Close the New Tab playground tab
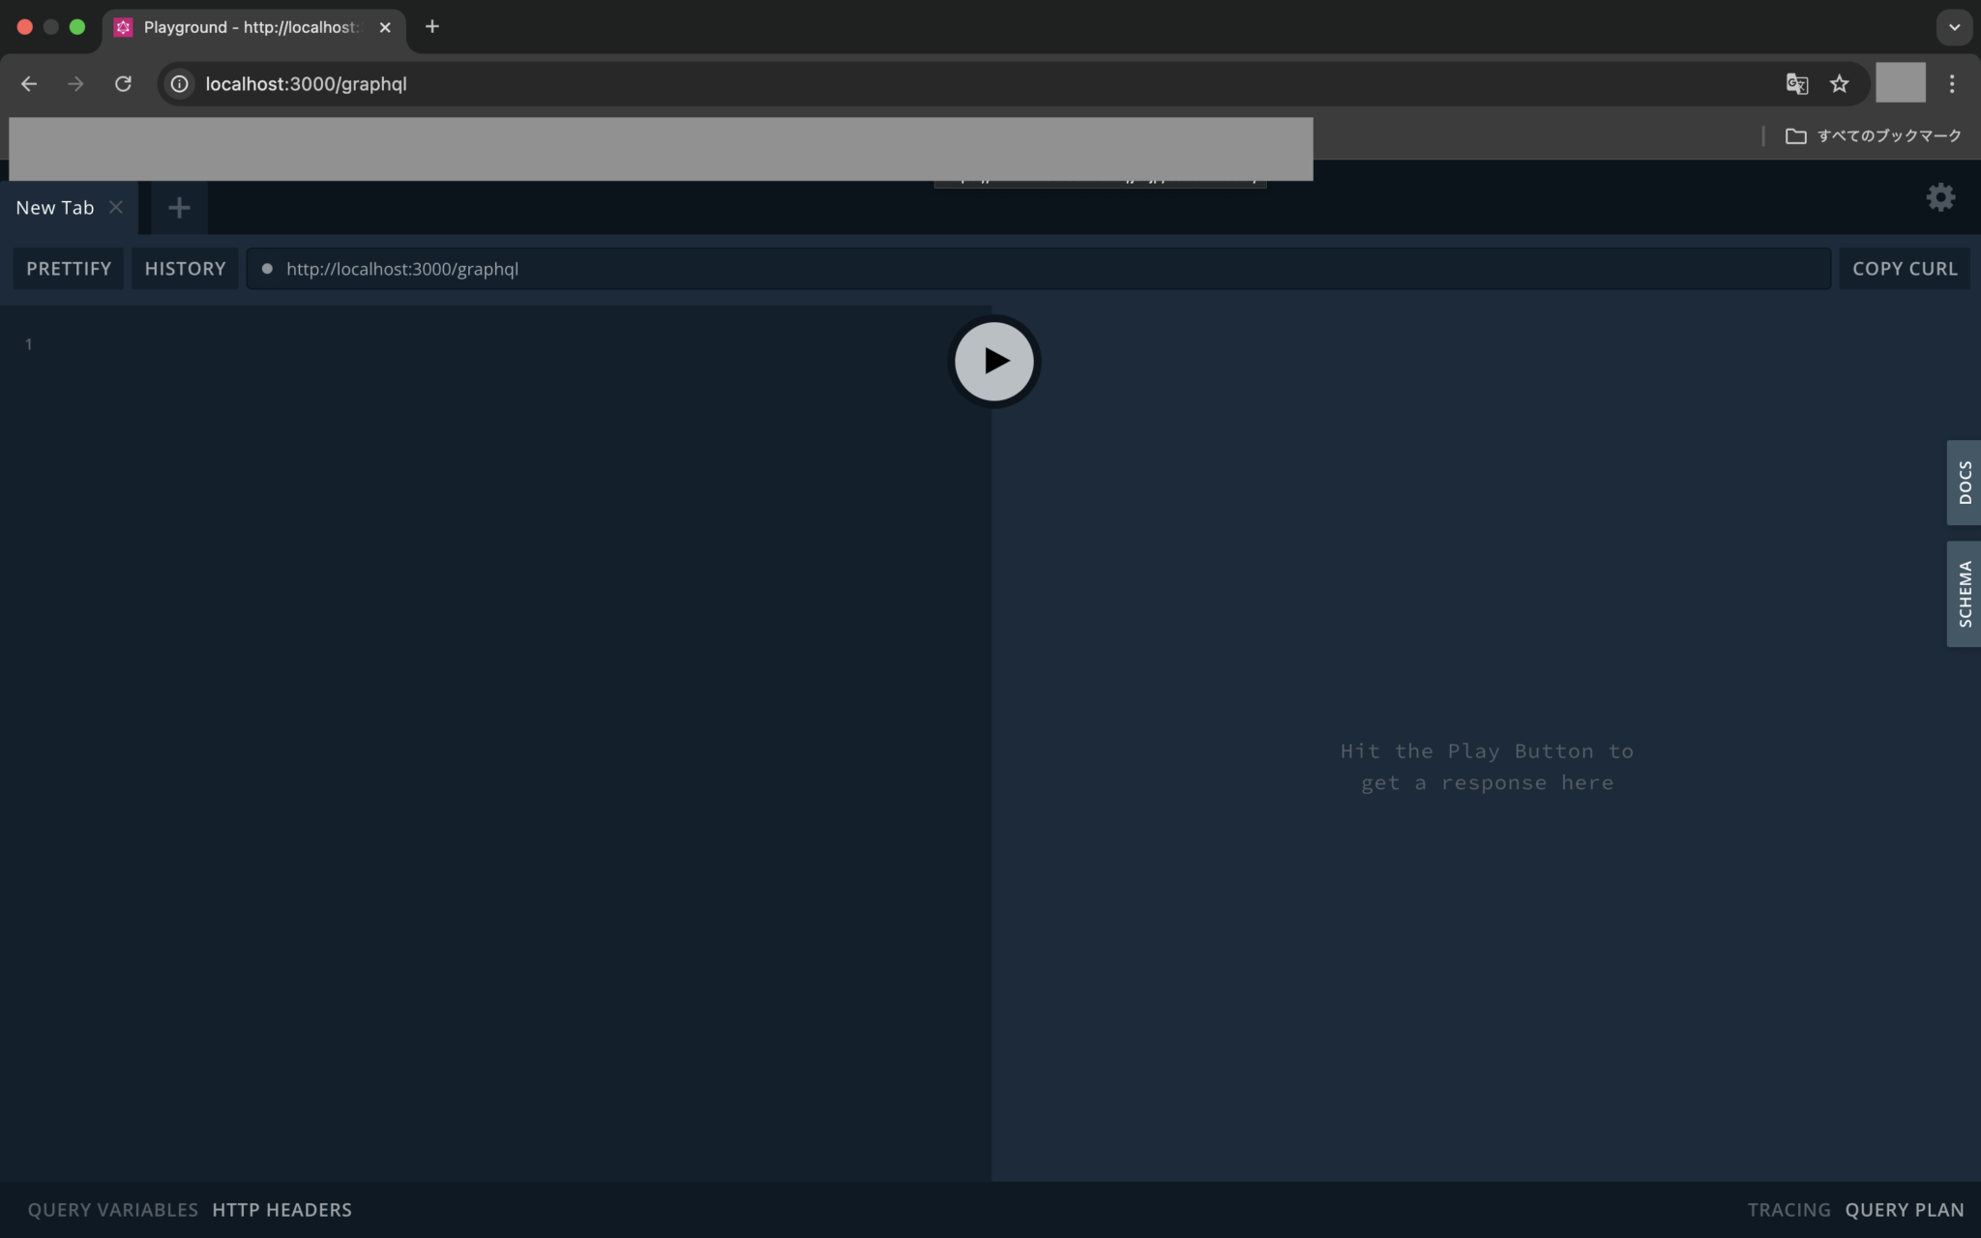This screenshot has height=1238, width=1981. coord(116,207)
